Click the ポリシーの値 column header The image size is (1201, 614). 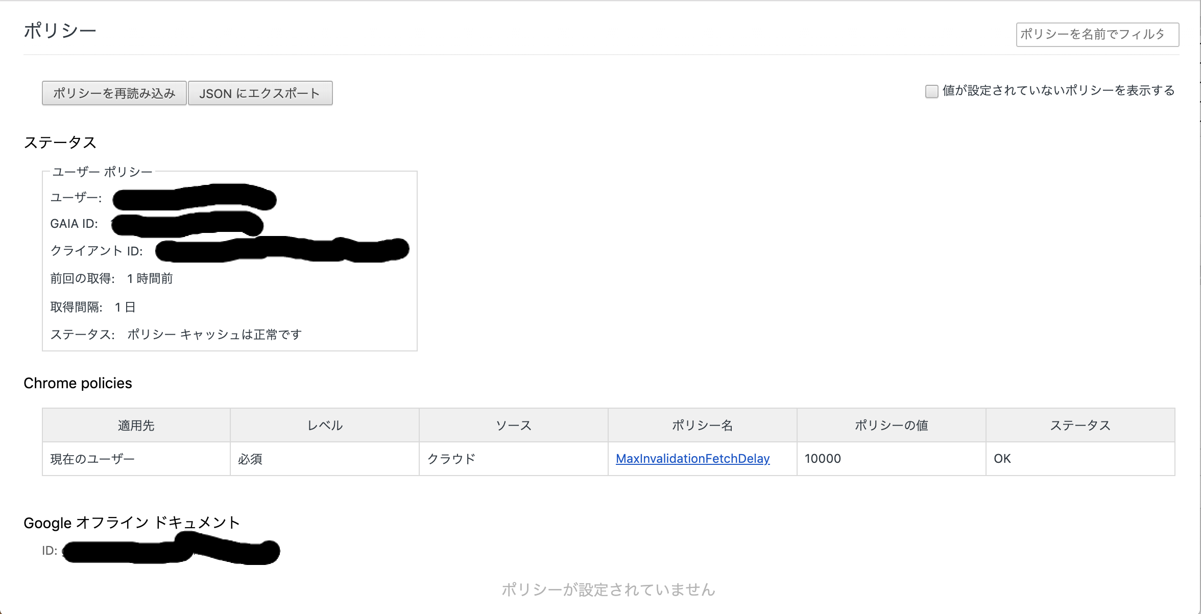[x=891, y=426]
